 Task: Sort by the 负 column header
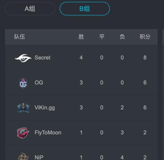[122, 37]
